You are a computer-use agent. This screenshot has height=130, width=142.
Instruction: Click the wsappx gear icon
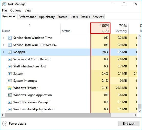pyautogui.click(x=9, y=52)
